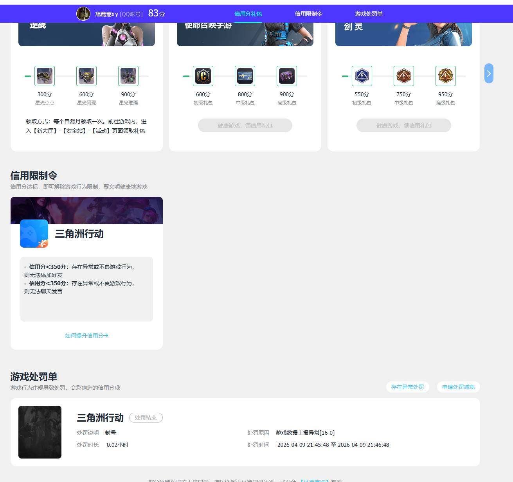Open the 如何提升信用分 link

(x=86, y=336)
